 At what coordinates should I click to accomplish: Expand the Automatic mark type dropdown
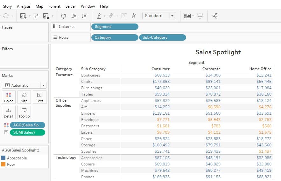click(24, 85)
